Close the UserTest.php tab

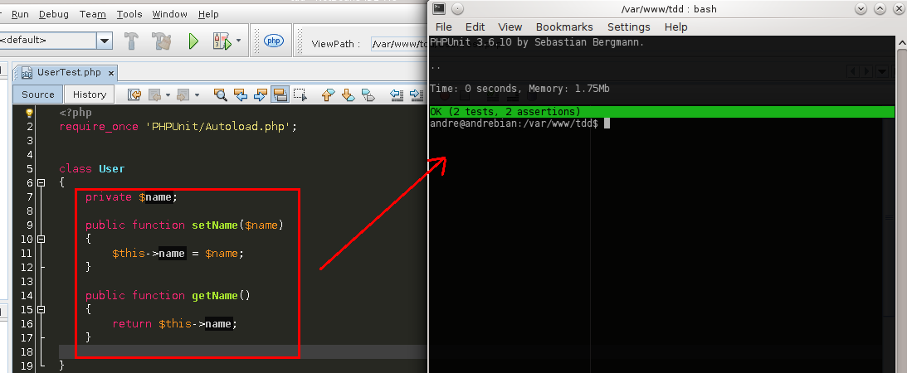tap(111, 73)
